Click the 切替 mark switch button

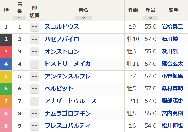point(34,16)
